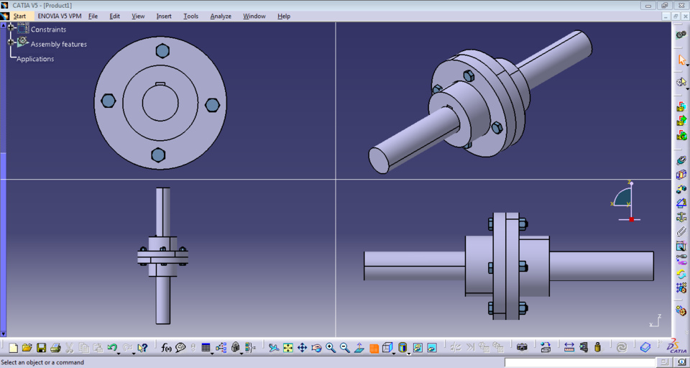Click the orange Create Multi-View icon

[x=374, y=348]
